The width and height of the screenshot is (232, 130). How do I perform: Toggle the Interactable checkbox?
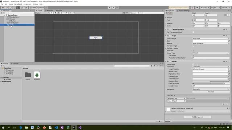tap(193, 64)
